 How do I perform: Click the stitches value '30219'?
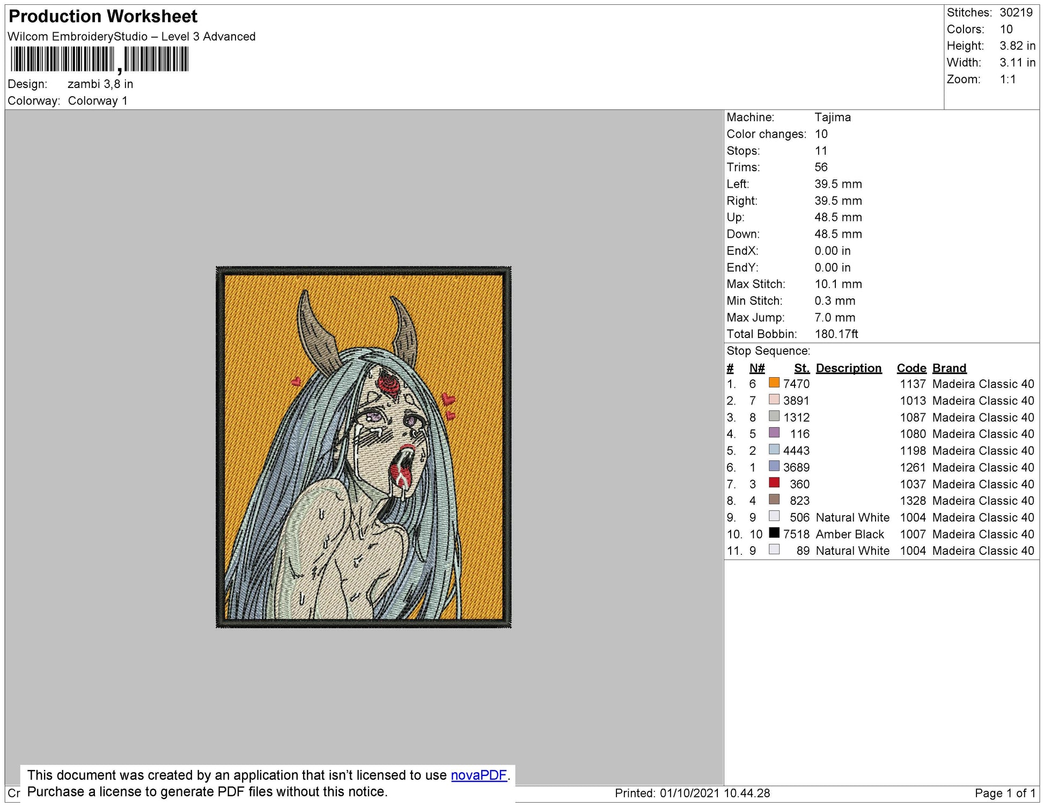(x=1016, y=12)
